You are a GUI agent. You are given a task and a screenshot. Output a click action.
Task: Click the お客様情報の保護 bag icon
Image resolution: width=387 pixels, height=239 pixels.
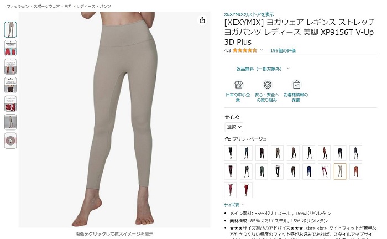[x=296, y=85]
